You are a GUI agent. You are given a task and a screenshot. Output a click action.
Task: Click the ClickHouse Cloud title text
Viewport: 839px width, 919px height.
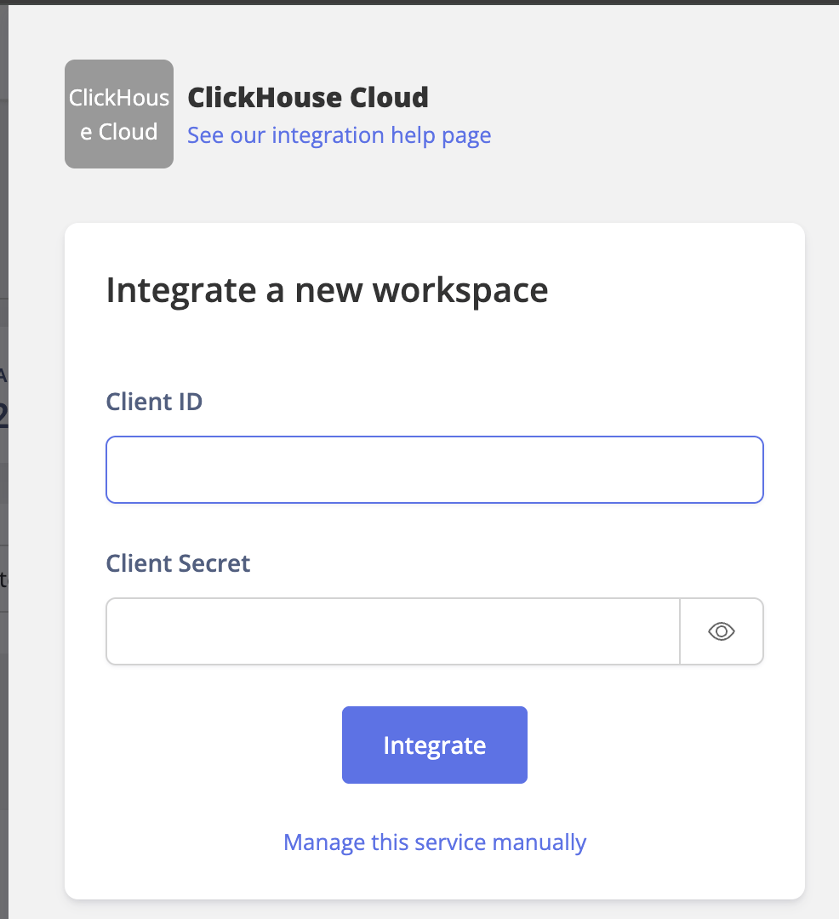click(x=308, y=97)
